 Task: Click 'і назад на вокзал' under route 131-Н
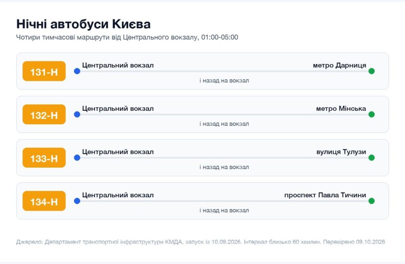coord(224,81)
